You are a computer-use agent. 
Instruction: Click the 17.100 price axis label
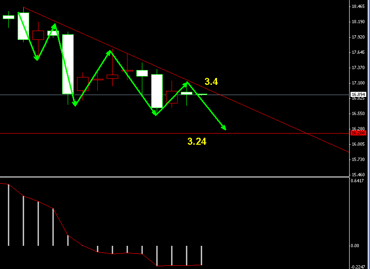tap(357, 83)
